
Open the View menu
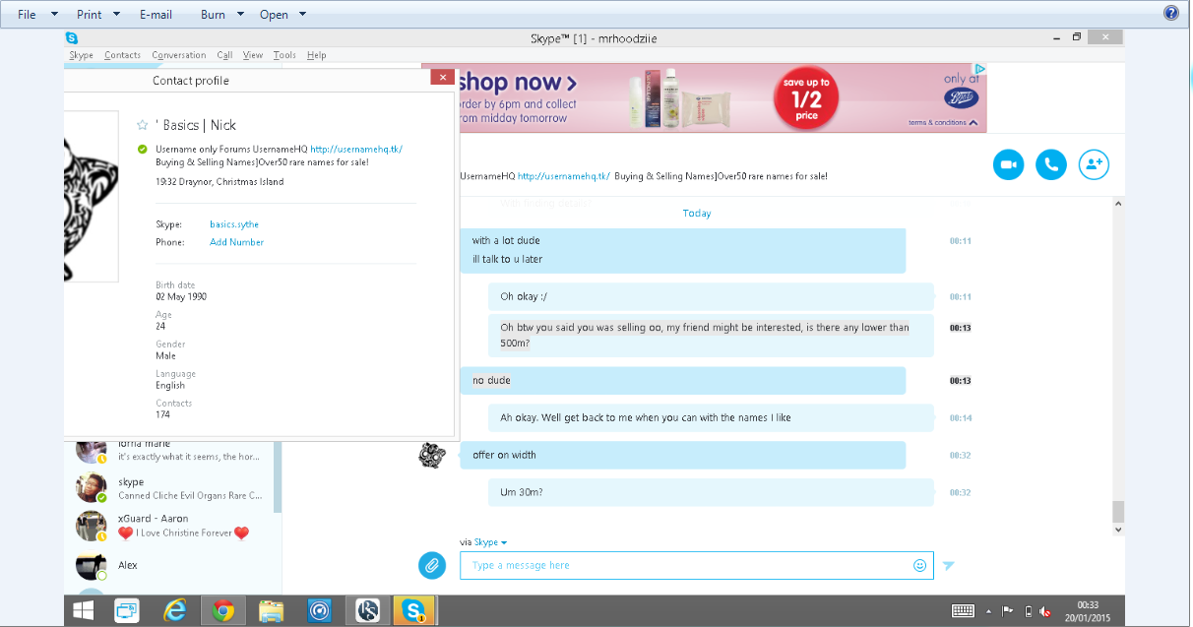[253, 55]
